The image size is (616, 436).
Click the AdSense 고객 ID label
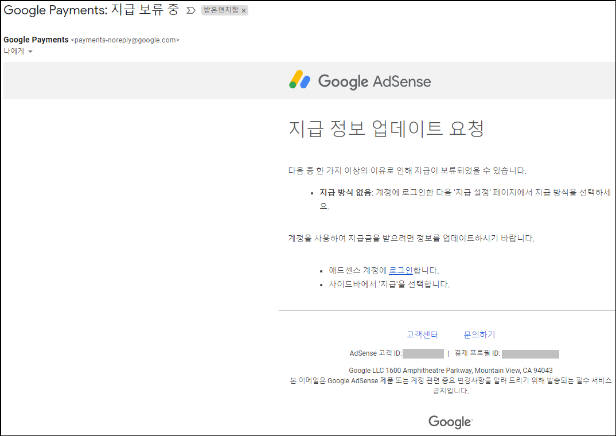point(376,353)
